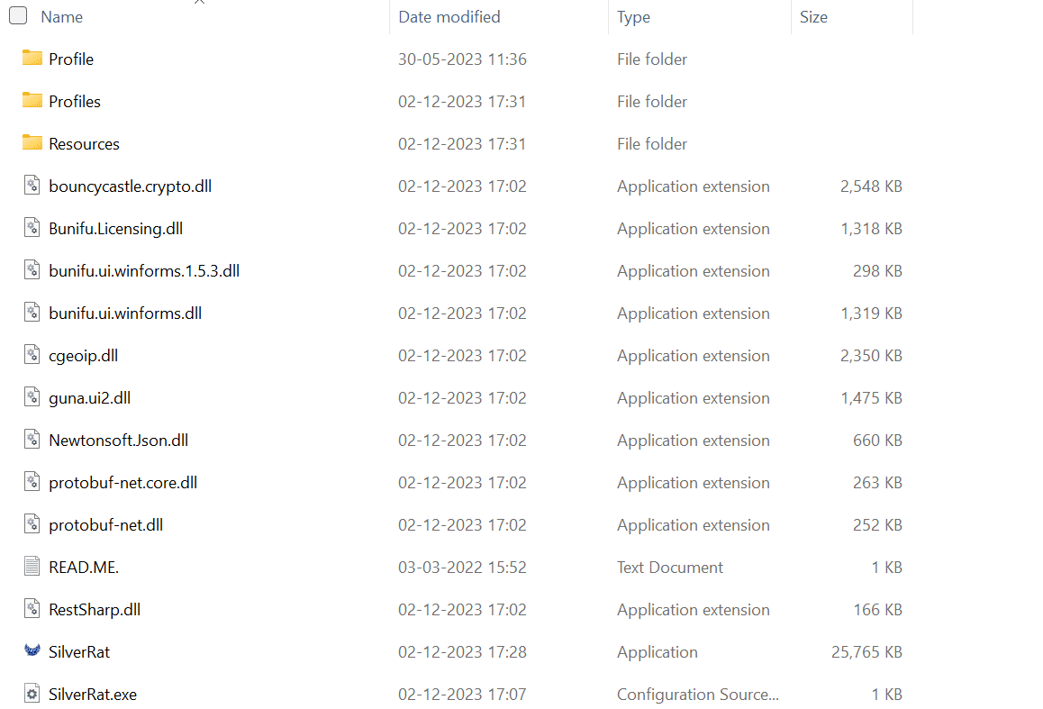This screenshot has height=709, width=1043.
Task: Select the file name protobuf-net.dll
Action: point(105,524)
